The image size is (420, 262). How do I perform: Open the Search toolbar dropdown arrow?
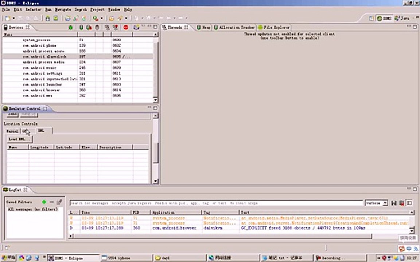click(126, 18)
